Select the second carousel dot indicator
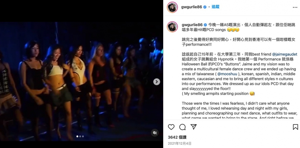Screen dimensions: 300x148 (80, 136)
